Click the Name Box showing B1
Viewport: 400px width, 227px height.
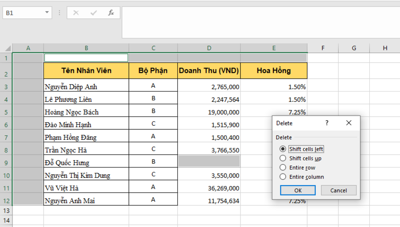(x=27, y=13)
